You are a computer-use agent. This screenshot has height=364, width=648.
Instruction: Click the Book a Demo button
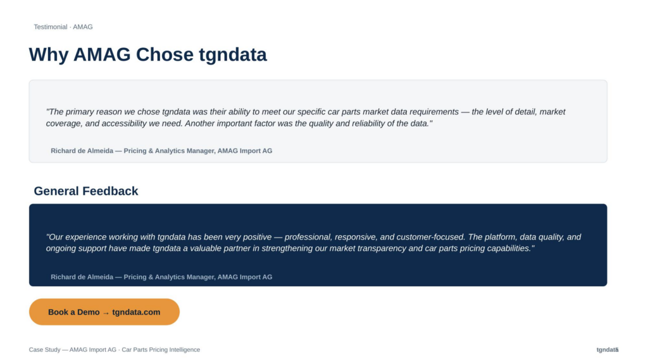click(x=104, y=312)
